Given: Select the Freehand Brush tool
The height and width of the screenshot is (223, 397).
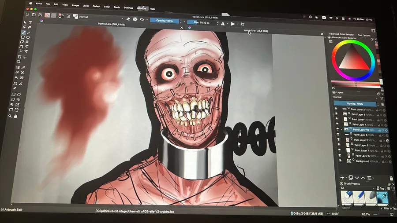Looking at the screenshot, I should (24, 32).
